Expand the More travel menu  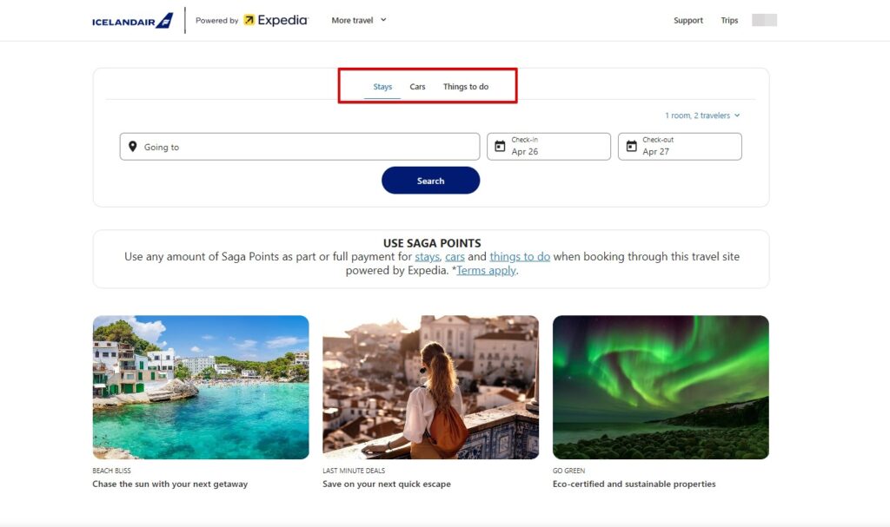[357, 19]
